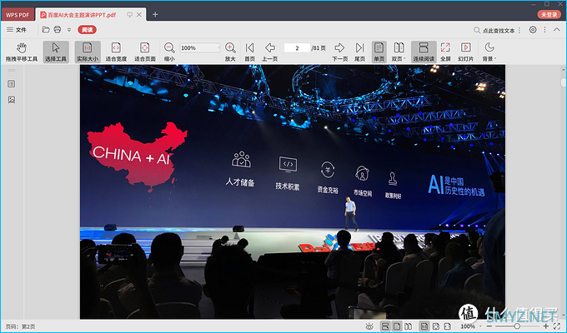Open the thumbnail panel in left sidebar
This screenshot has width=567, height=333.
click(12, 100)
